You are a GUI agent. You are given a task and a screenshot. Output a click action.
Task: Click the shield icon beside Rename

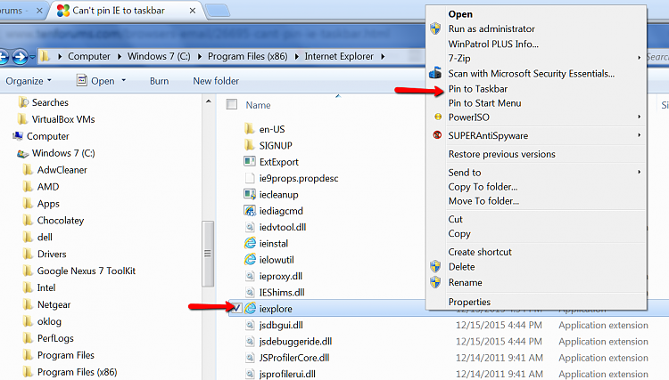[435, 282]
